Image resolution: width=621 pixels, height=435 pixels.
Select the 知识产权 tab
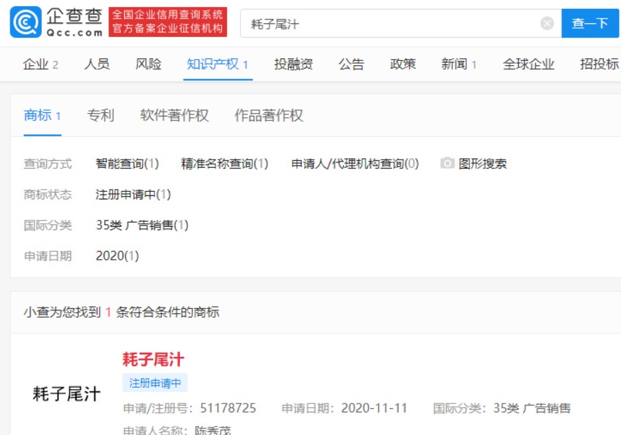(x=218, y=64)
